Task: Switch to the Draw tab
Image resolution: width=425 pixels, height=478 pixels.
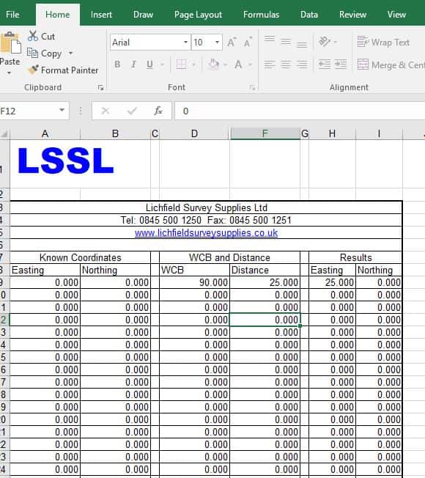Action: (x=143, y=15)
